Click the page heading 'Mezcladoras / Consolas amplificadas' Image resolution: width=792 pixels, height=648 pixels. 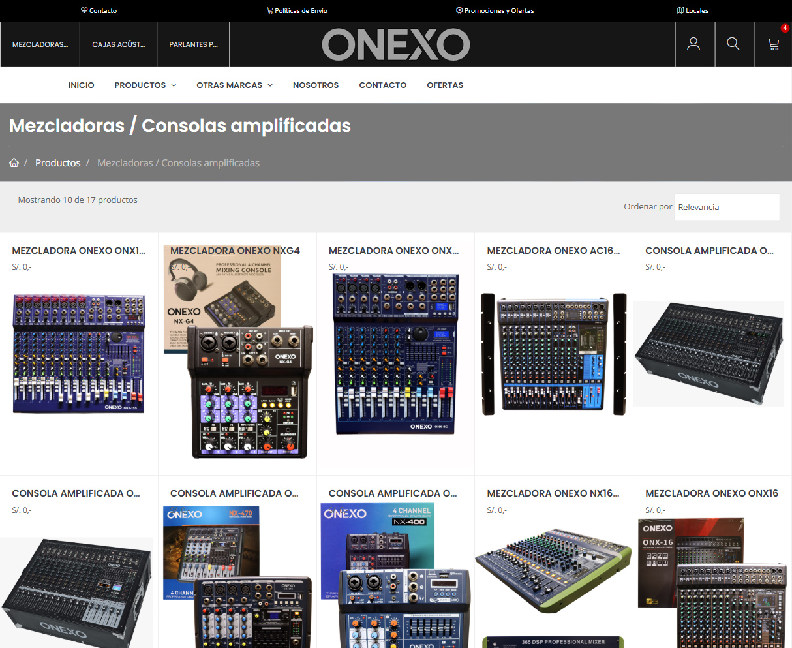click(180, 125)
